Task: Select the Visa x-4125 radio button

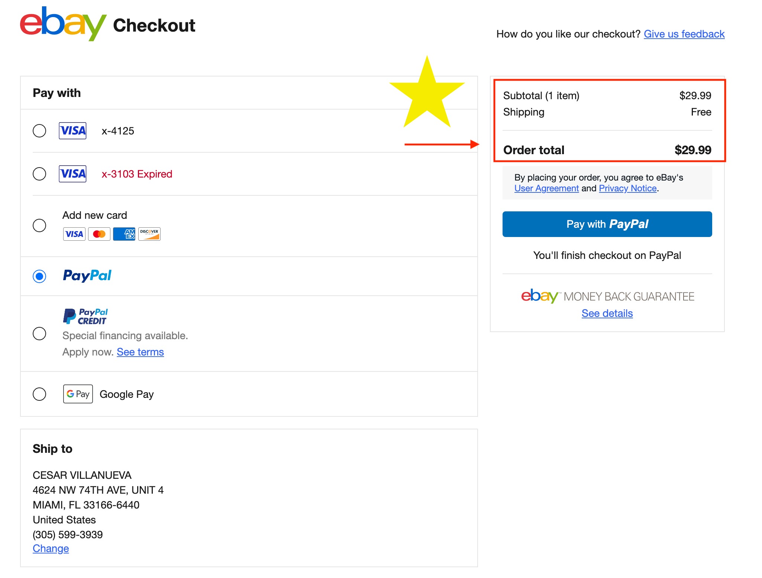Action: click(39, 130)
